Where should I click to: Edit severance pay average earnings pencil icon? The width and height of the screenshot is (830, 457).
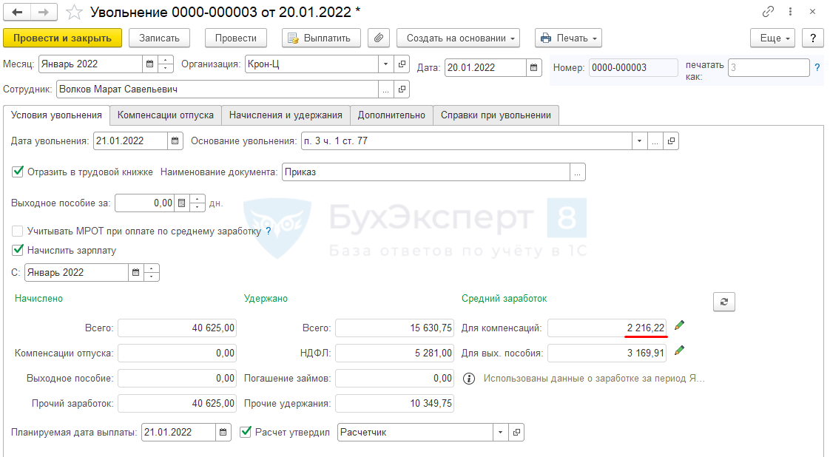[x=680, y=351]
